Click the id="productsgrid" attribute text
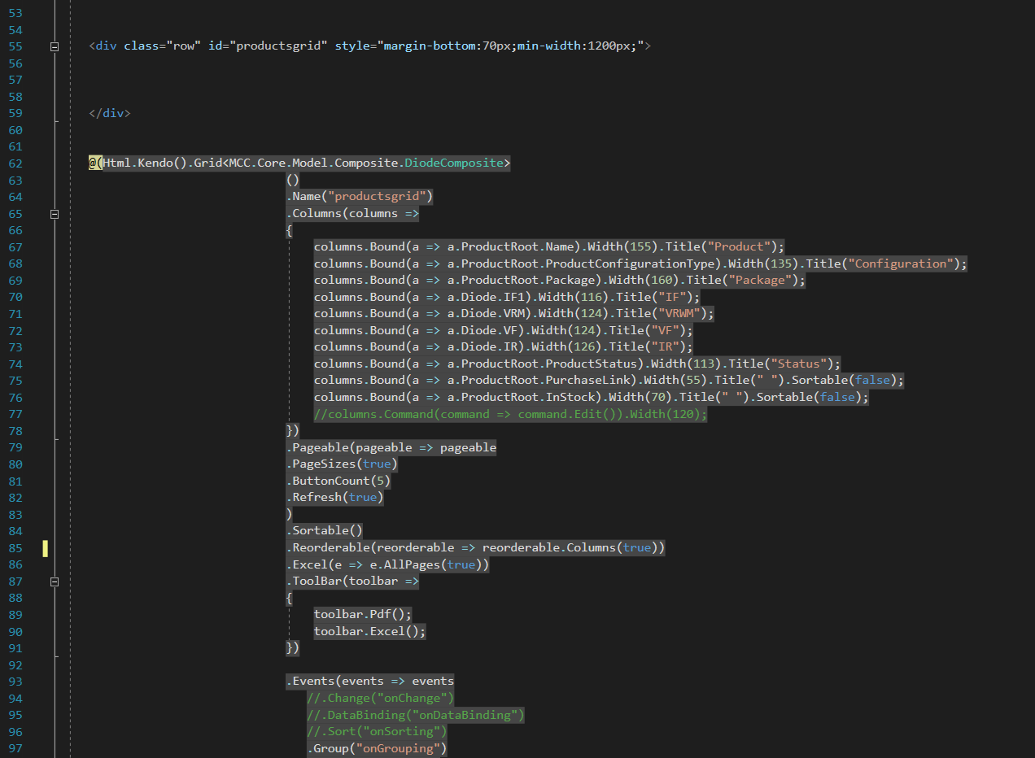The height and width of the screenshot is (758, 1035). (x=268, y=46)
